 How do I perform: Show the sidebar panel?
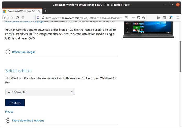point(164,18)
